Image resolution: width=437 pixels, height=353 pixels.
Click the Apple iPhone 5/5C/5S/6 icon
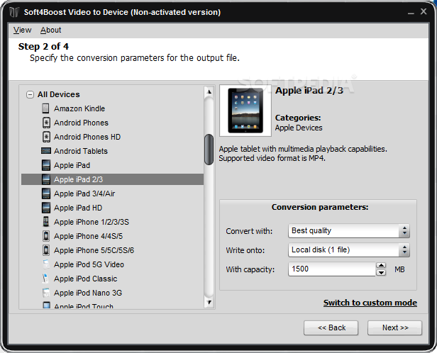click(46, 250)
